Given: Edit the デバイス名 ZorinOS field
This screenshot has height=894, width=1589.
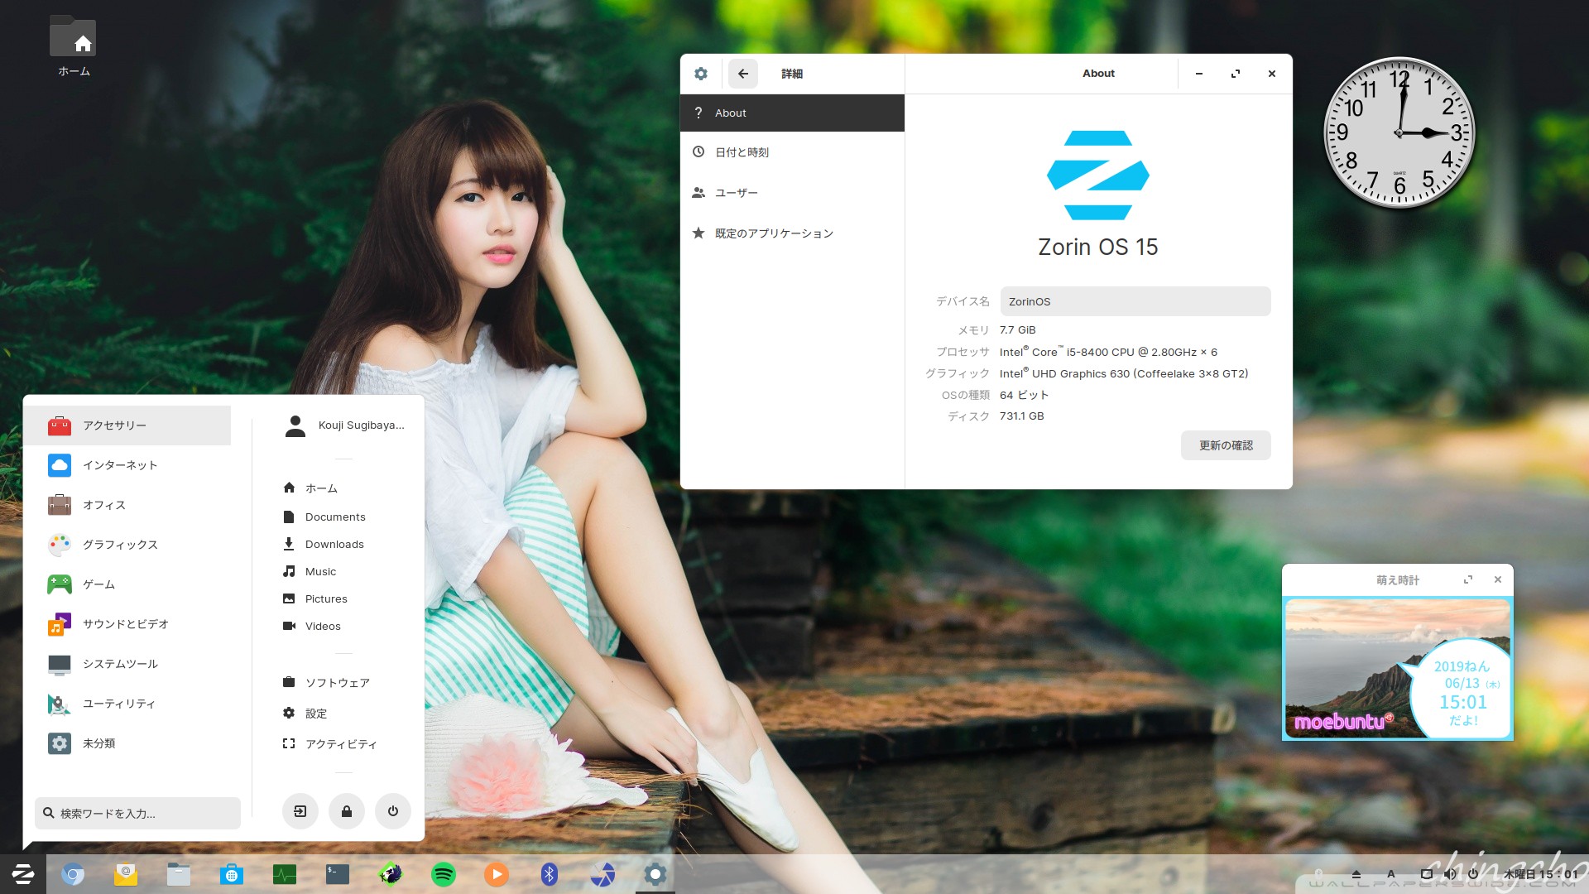Looking at the screenshot, I should coord(1135,301).
